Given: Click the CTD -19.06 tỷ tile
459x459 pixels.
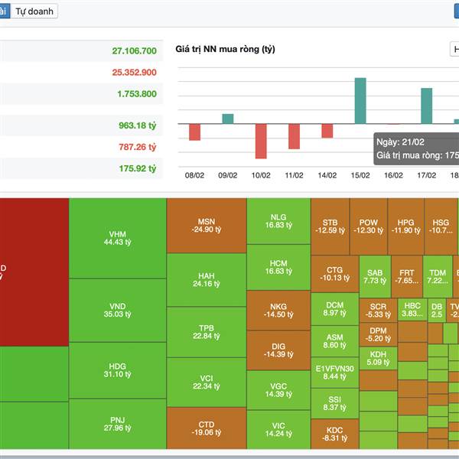Looking at the screenshot, I should point(207,428).
